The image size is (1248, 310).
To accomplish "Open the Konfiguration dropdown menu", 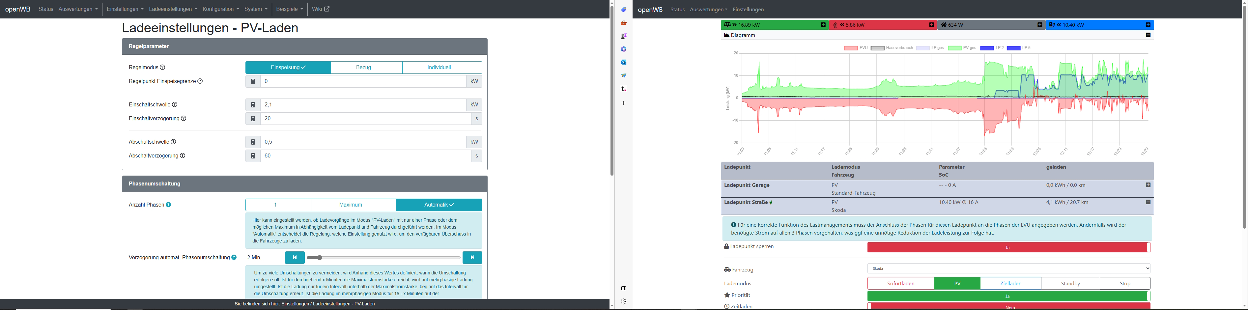I will pos(221,9).
